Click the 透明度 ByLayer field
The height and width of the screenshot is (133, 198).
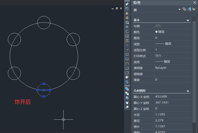(x=173, y=68)
